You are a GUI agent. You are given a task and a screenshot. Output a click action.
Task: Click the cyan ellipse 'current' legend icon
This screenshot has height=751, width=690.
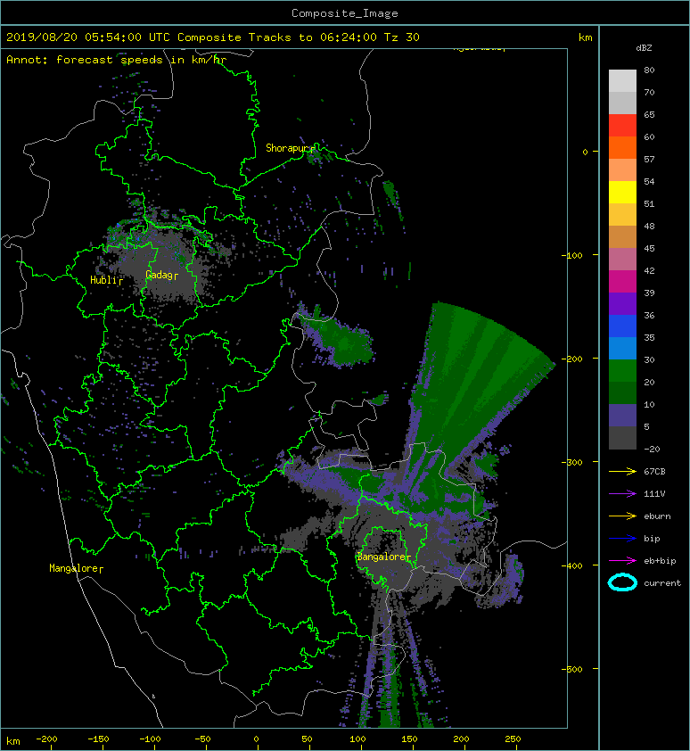622,582
